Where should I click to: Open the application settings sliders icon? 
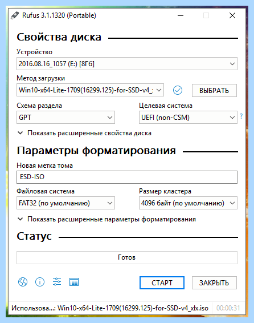click(57, 281)
